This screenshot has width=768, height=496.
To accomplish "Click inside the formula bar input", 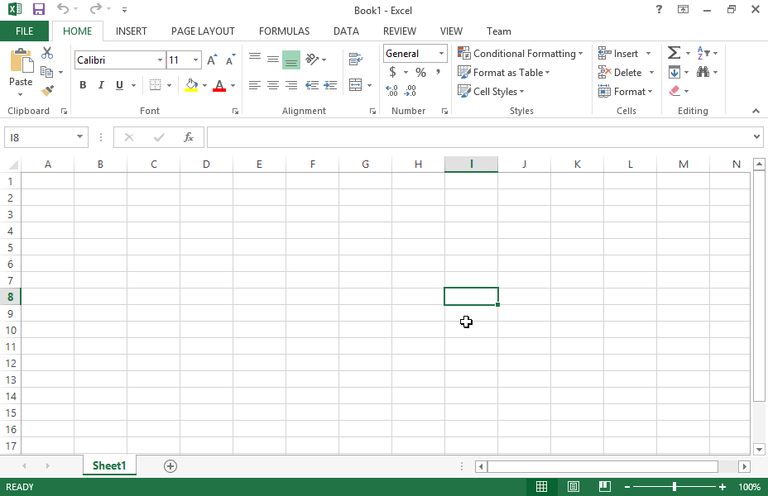I will point(480,137).
